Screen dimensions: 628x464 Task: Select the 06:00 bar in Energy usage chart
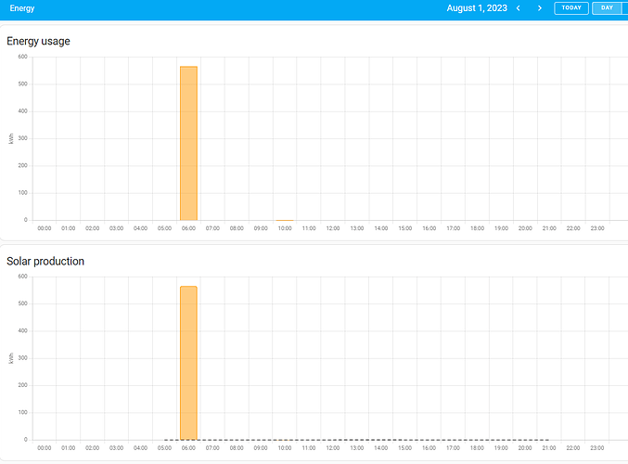(188, 144)
